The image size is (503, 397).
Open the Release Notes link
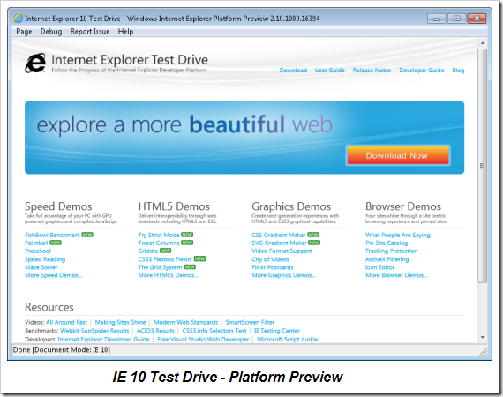click(372, 71)
